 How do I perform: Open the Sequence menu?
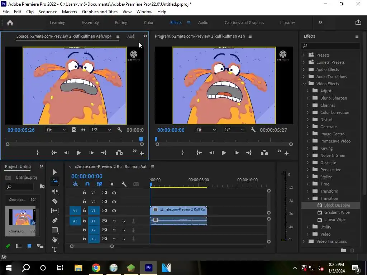click(48, 12)
